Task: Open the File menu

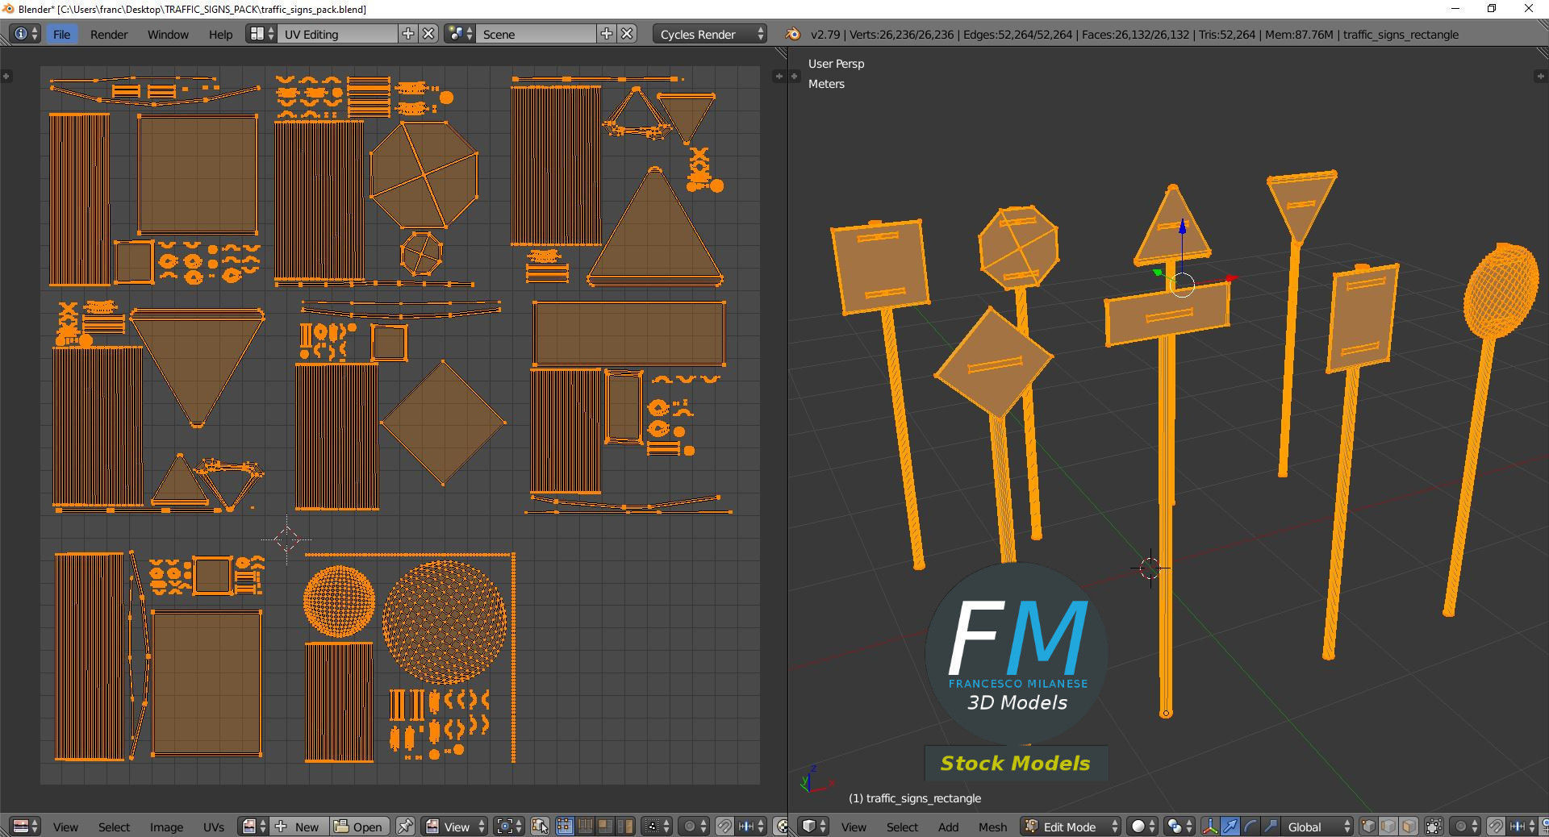Action: pos(61,34)
